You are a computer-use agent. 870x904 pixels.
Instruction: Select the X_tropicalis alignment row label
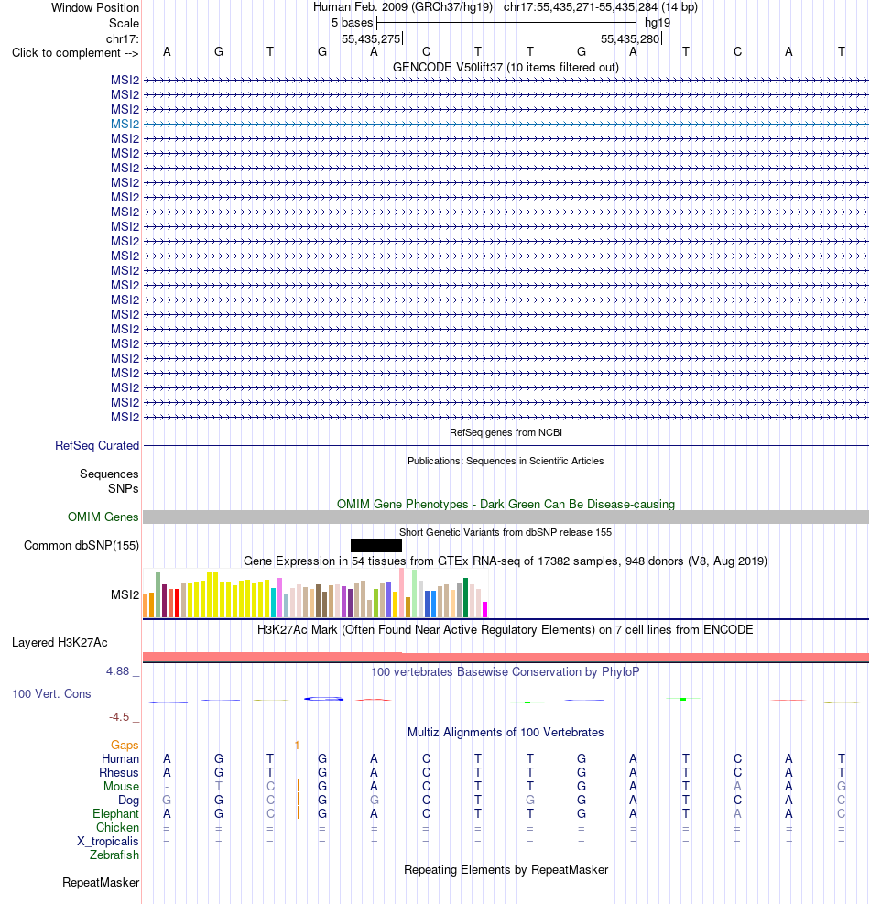point(108,842)
